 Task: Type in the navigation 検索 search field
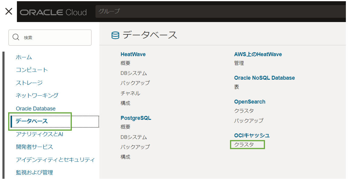(54, 37)
